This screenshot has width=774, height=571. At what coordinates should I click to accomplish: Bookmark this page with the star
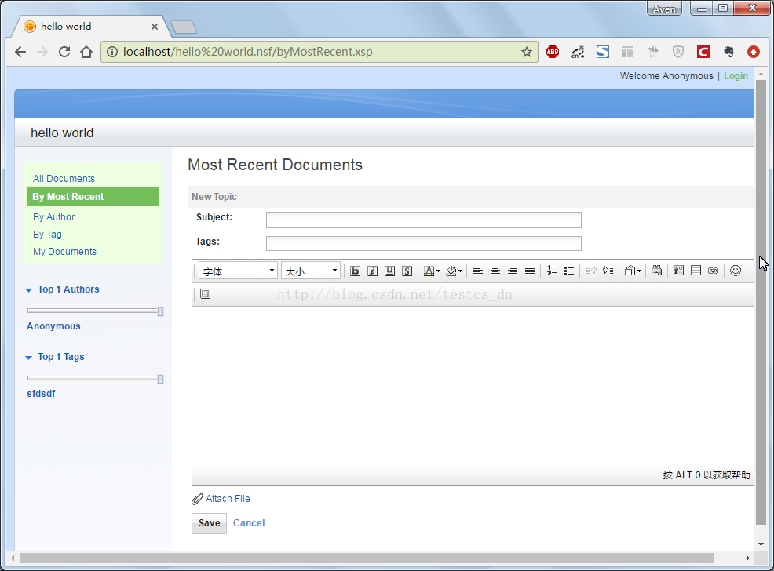527,52
